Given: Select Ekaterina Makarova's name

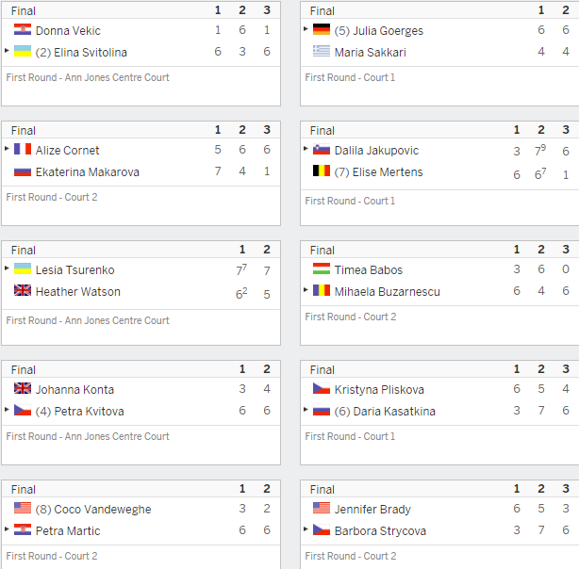Looking at the screenshot, I should pos(88,172).
